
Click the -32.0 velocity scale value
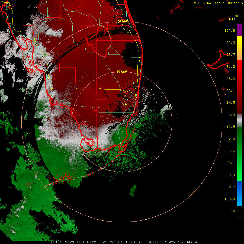click(230, 139)
